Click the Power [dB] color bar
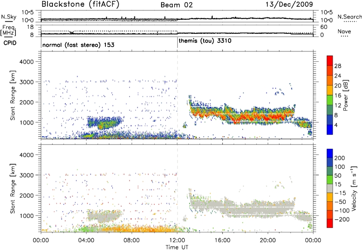The image size is (362, 250). click(x=330, y=95)
